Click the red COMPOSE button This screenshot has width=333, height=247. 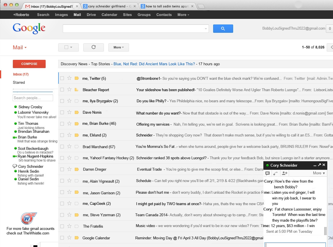(29, 64)
